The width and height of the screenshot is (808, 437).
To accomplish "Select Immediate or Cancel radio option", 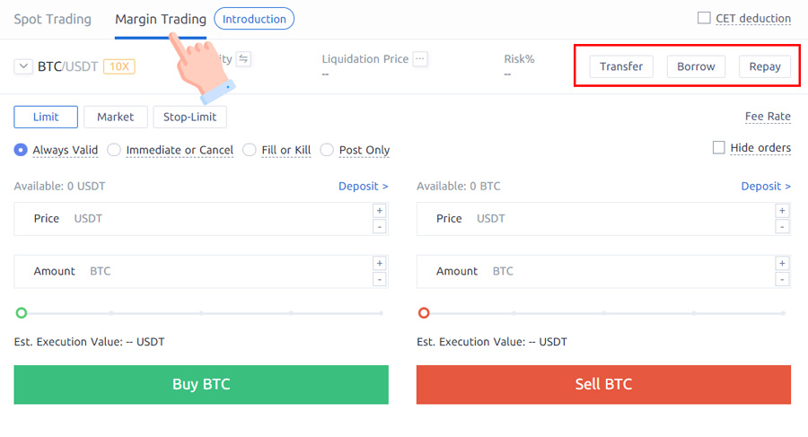I will coord(114,150).
